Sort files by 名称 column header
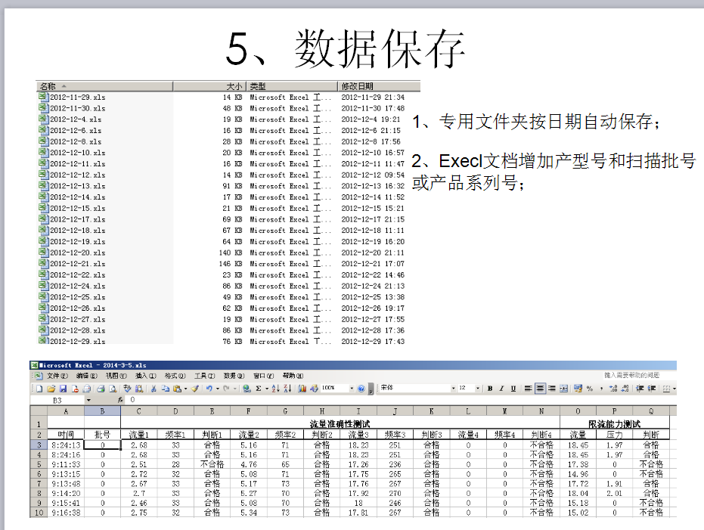 click(48, 86)
